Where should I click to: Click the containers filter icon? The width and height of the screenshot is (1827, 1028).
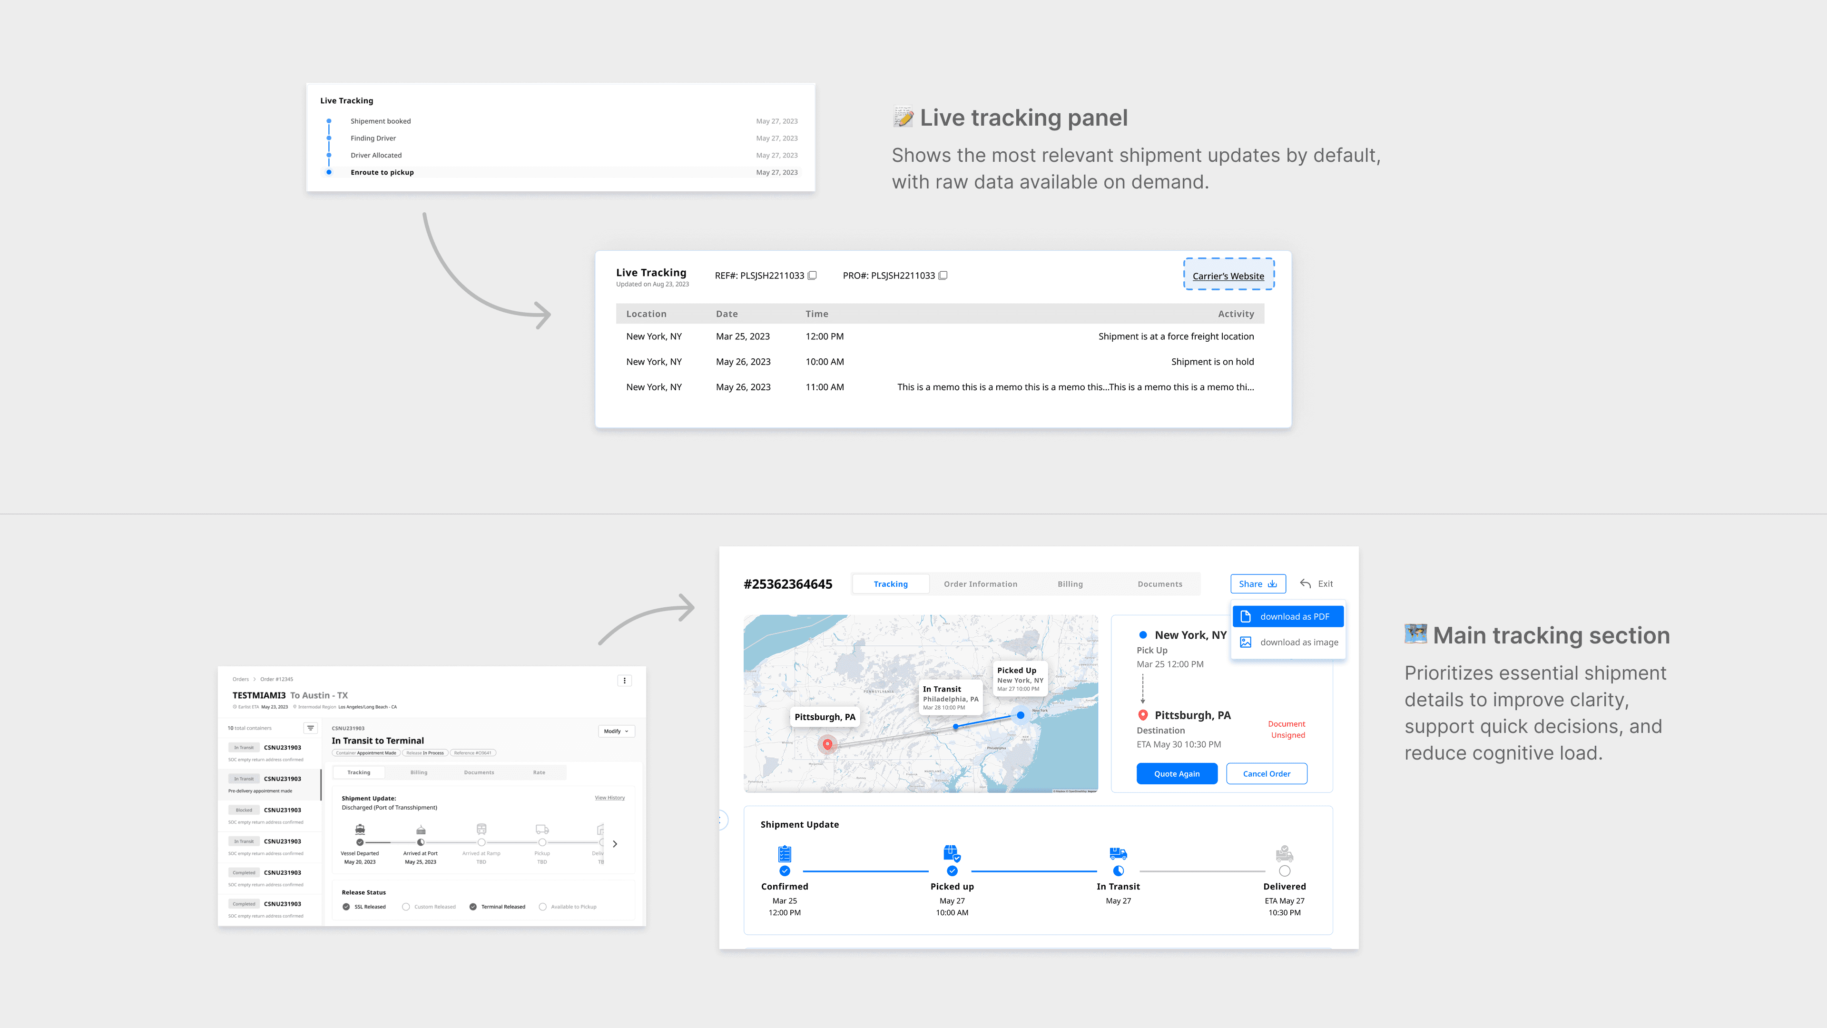pyautogui.click(x=311, y=728)
